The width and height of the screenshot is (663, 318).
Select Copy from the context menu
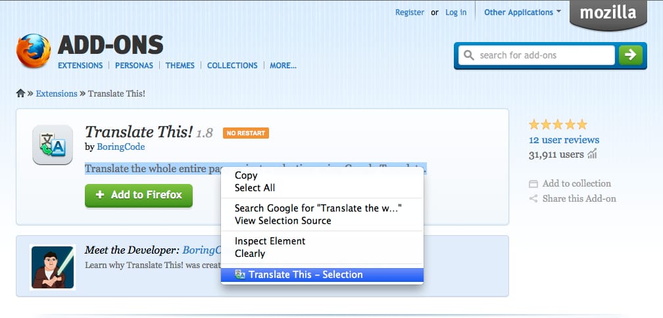pos(246,175)
